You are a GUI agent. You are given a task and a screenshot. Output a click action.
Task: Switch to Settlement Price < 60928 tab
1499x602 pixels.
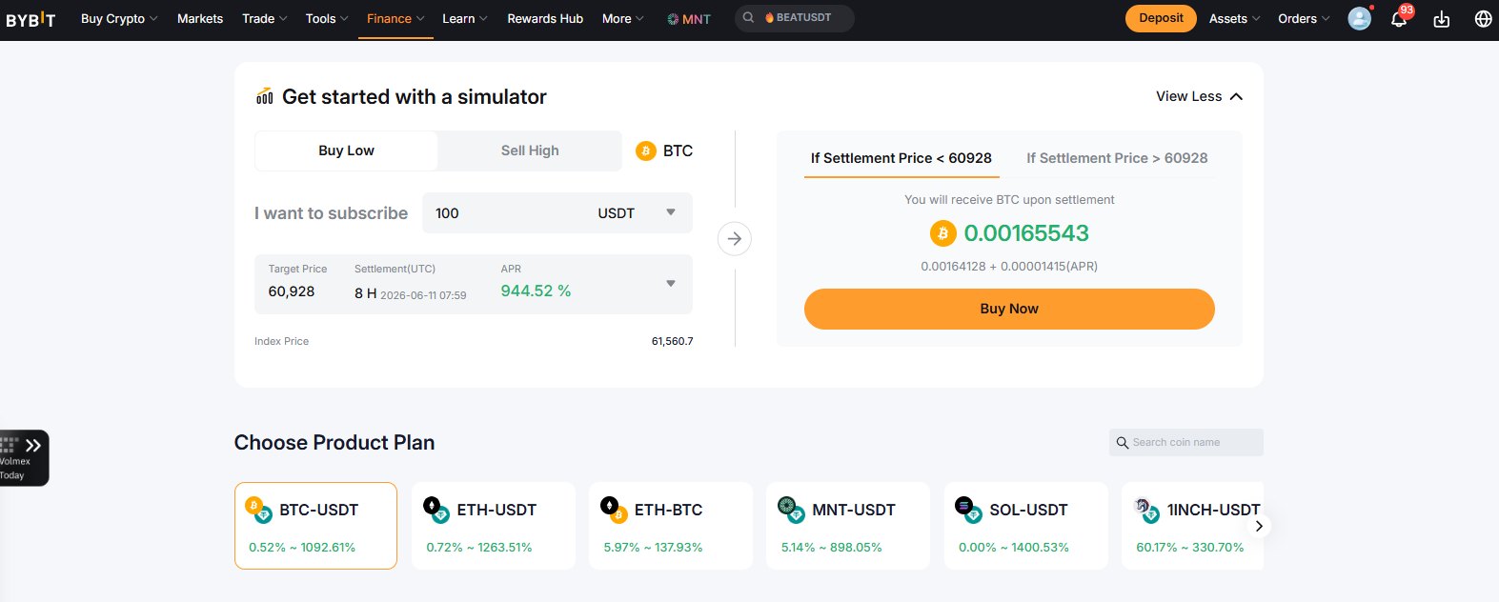point(901,158)
